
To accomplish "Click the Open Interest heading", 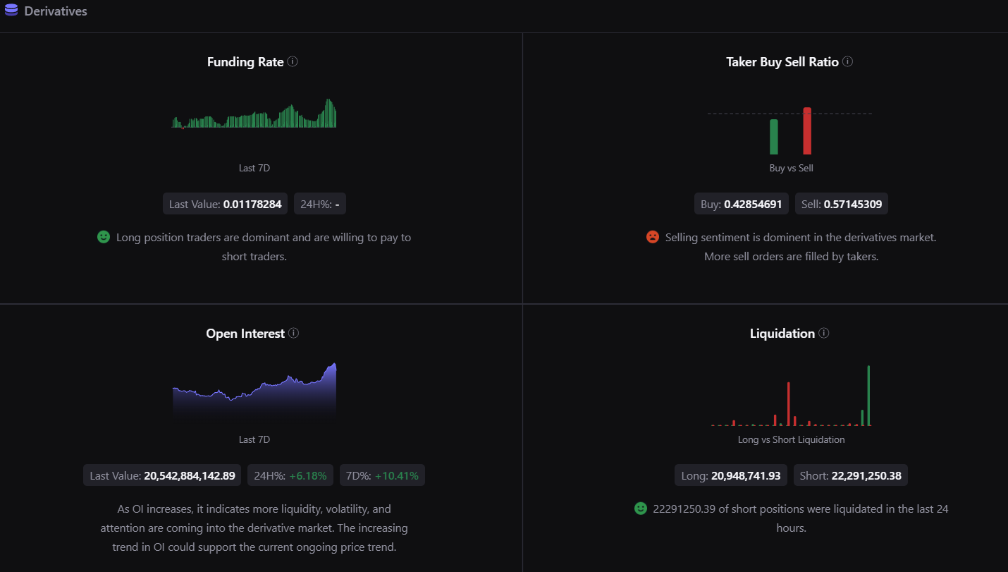I will tap(245, 334).
